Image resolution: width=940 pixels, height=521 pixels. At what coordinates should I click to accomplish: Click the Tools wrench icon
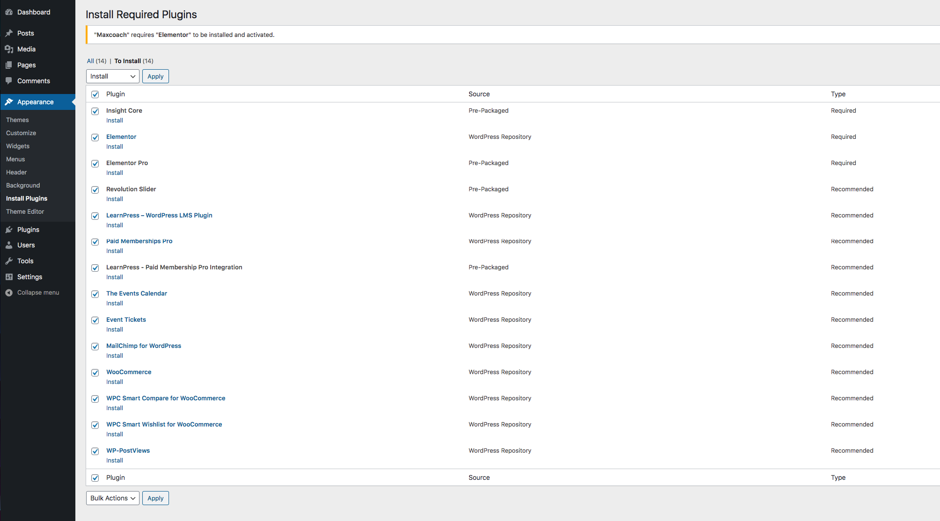pos(9,261)
